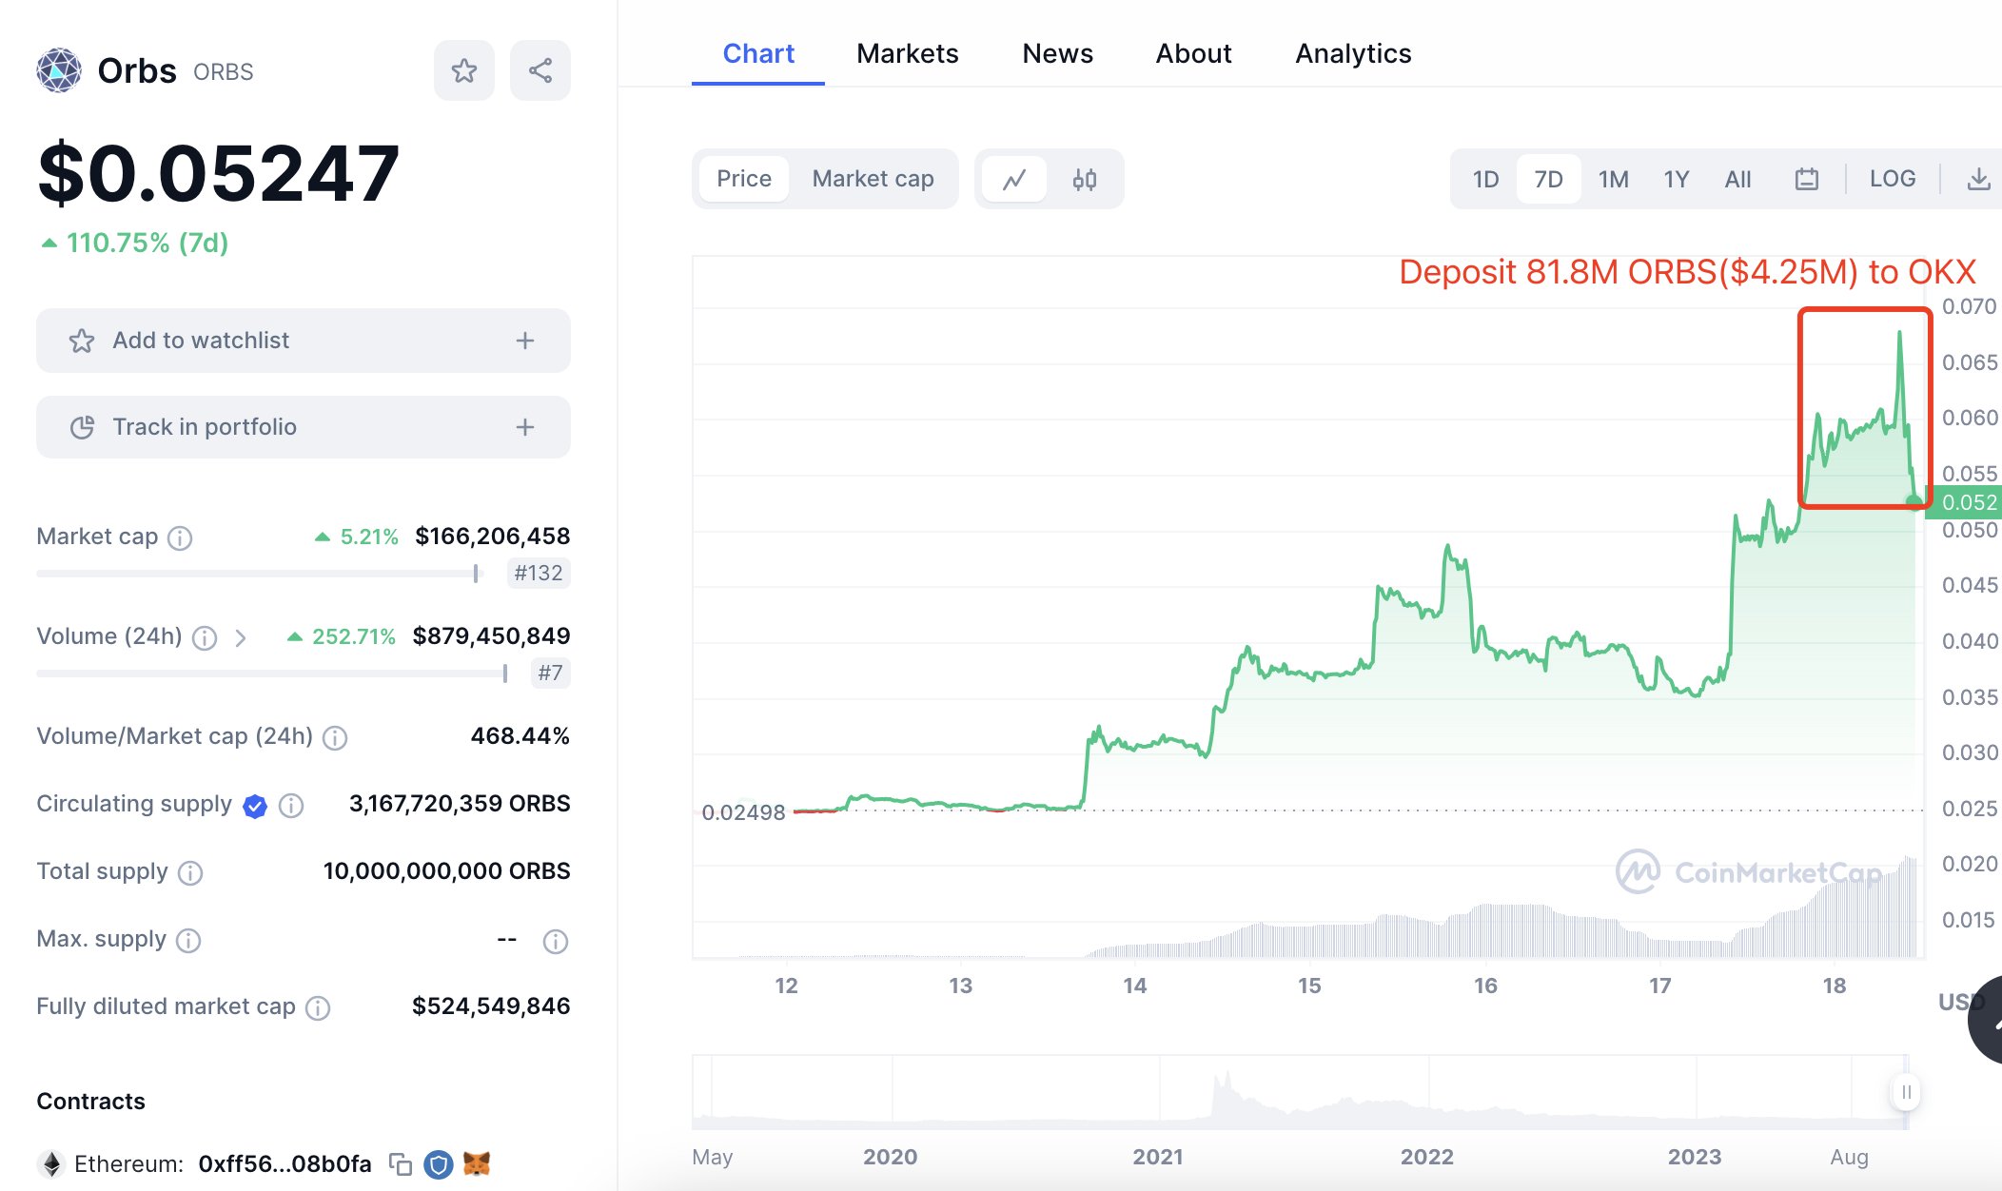Expand Volume (24h) details chevron

click(241, 637)
